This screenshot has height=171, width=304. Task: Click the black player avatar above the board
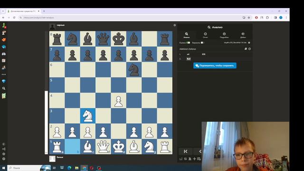point(52,27)
